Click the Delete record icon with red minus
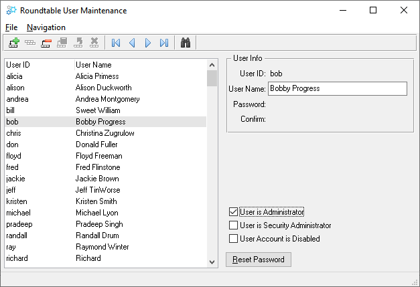Image resolution: width=420 pixels, height=287 pixels. point(46,43)
